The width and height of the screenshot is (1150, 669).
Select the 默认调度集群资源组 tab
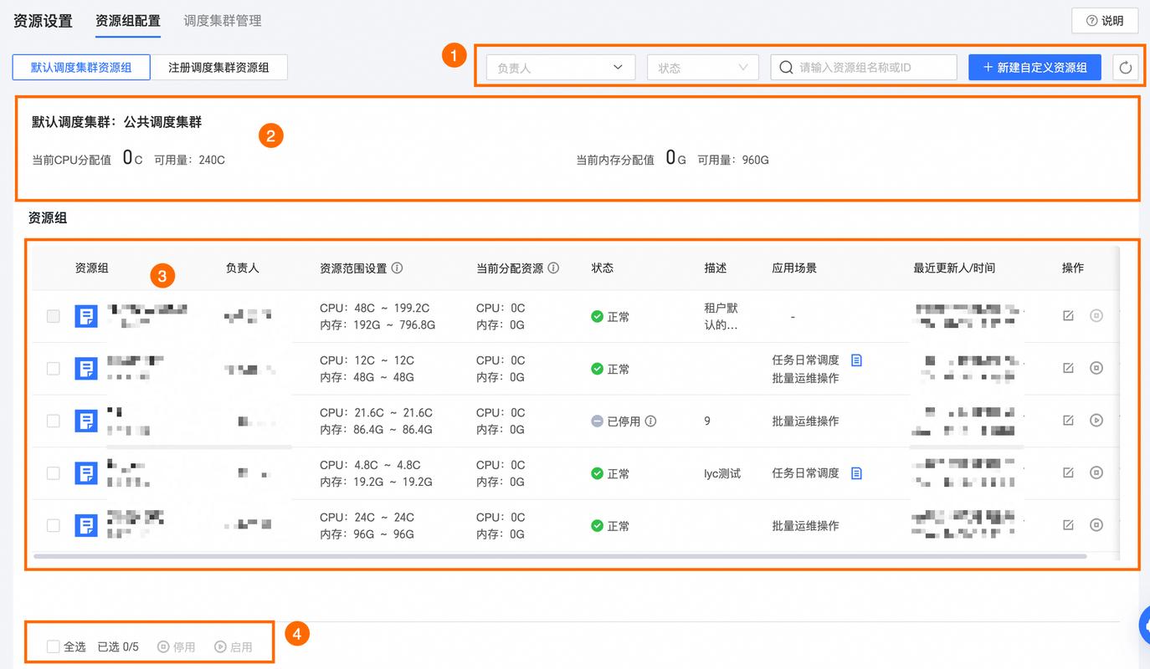tap(81, 68)
